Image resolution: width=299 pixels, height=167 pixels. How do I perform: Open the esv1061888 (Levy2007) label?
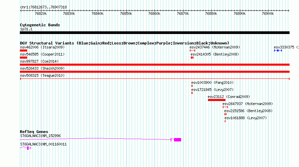(246, 118)
